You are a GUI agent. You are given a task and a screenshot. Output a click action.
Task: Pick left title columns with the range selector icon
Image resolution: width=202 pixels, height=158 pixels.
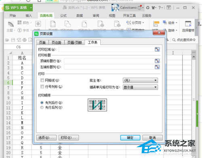(157, 67)
